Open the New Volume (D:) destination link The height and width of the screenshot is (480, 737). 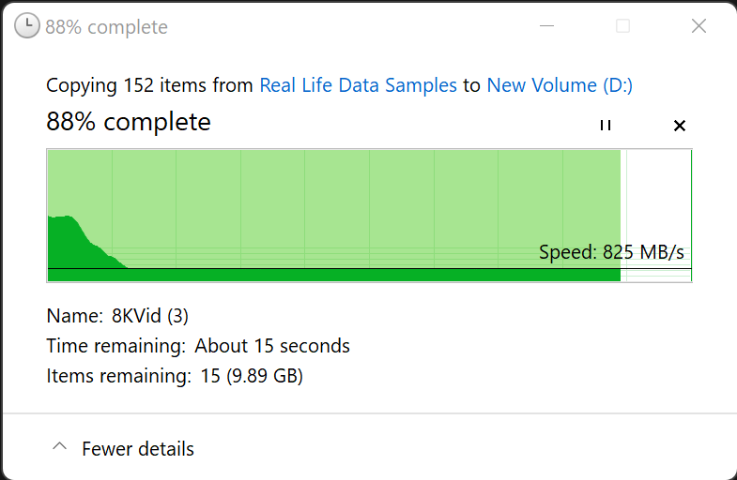pos(560,85)
